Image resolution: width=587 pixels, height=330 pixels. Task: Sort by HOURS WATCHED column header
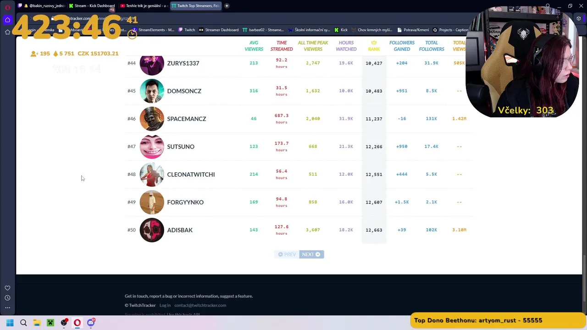[x=346, y=46]
